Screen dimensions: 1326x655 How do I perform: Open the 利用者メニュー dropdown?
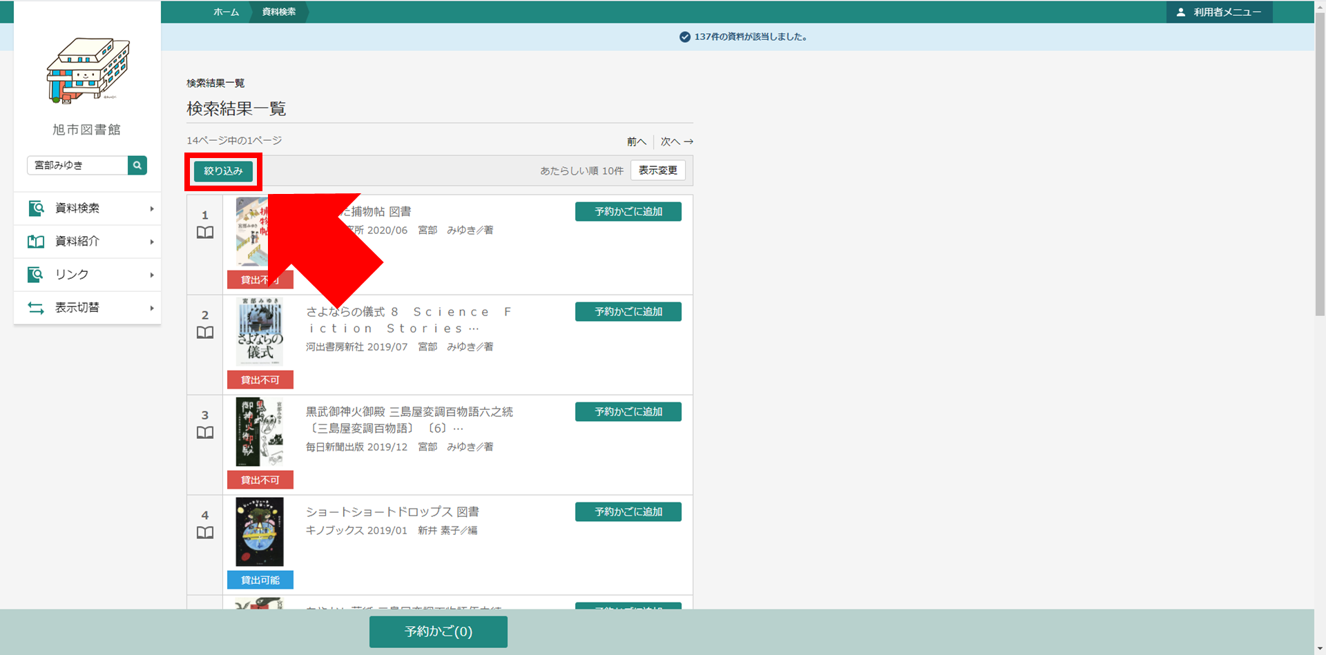coord(1220,12)
